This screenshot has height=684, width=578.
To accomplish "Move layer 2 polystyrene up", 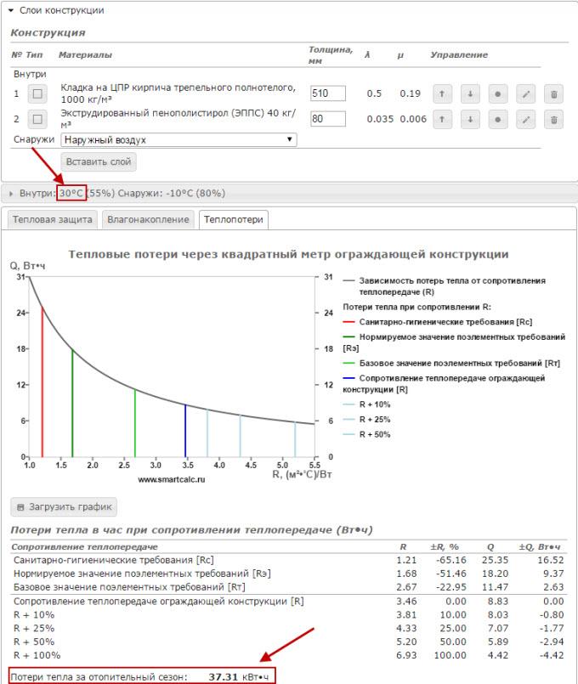I will pos(442,119).
